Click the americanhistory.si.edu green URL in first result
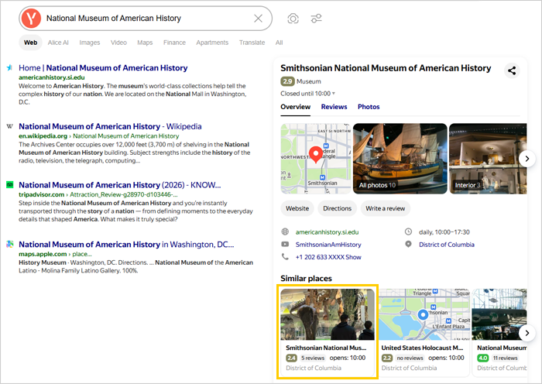Viewport: 542px width, 384px height. 52,77
